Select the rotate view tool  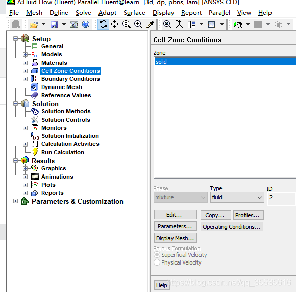pyautogui.click(x=103, y=24)
